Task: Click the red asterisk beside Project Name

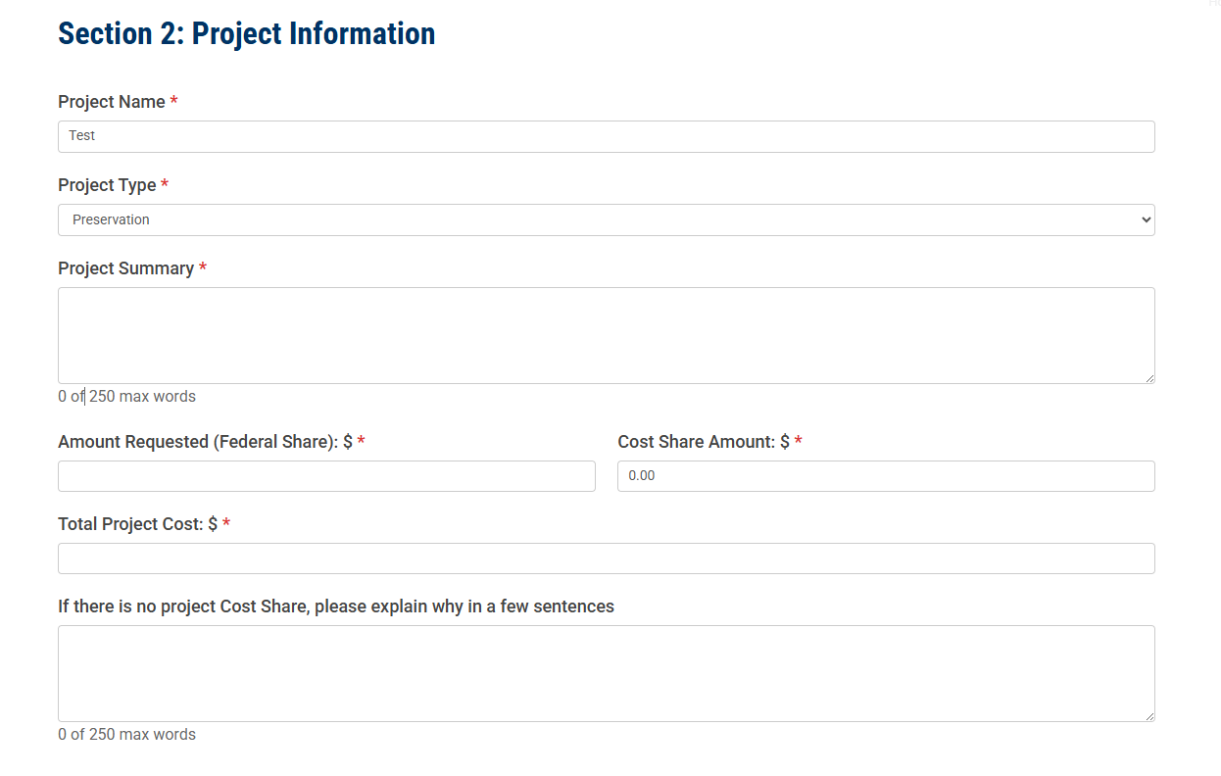Action: [174, 101]
